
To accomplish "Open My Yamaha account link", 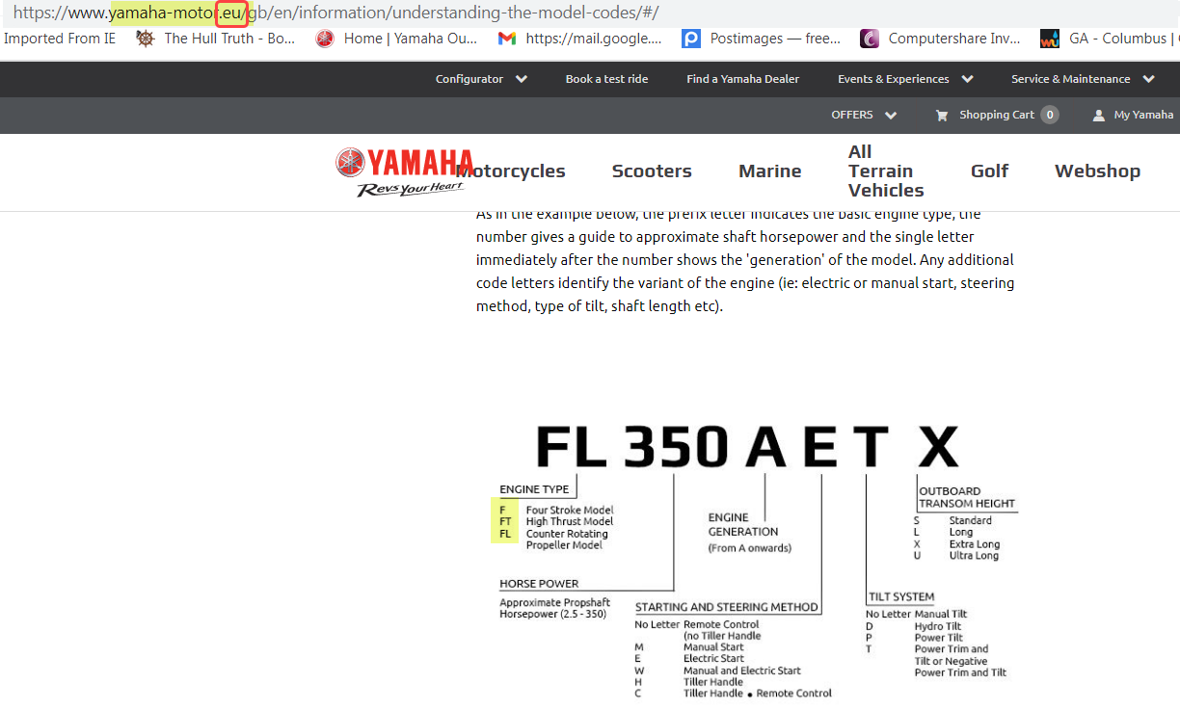I will click(1143, 115).
